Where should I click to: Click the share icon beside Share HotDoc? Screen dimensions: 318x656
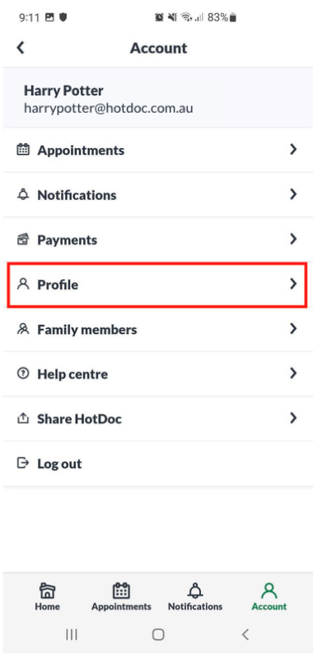23,418
